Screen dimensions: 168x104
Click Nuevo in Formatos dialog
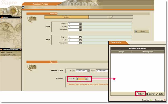(x=140, y=94)
